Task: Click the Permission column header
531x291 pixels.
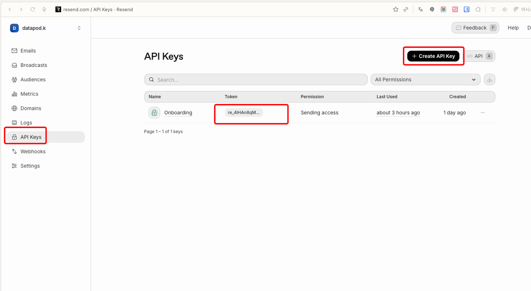Action: click(312, 96)
